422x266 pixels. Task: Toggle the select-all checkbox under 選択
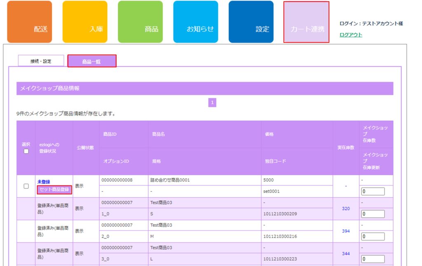pos(26,151)
